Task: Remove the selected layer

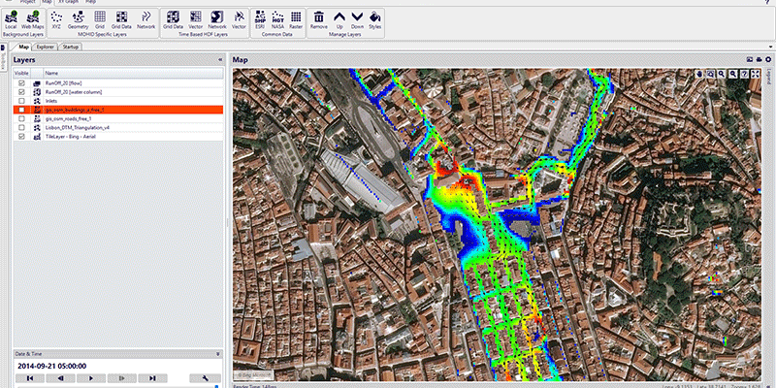Action: (318, 19)
